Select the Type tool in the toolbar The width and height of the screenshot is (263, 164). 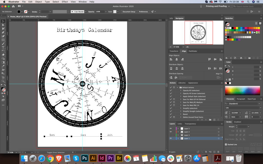pyautogui.click(x=3, y=47)
